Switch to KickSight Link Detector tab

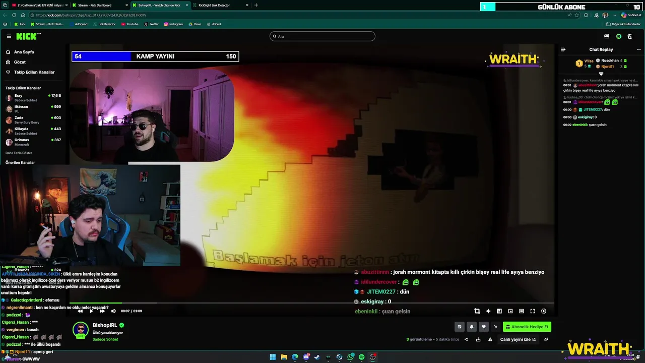tap(221, 5)
